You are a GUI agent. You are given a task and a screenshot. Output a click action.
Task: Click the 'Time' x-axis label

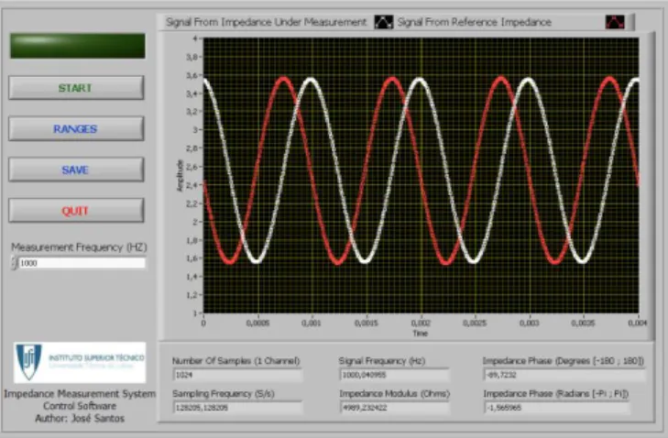[x=420, y=334]
